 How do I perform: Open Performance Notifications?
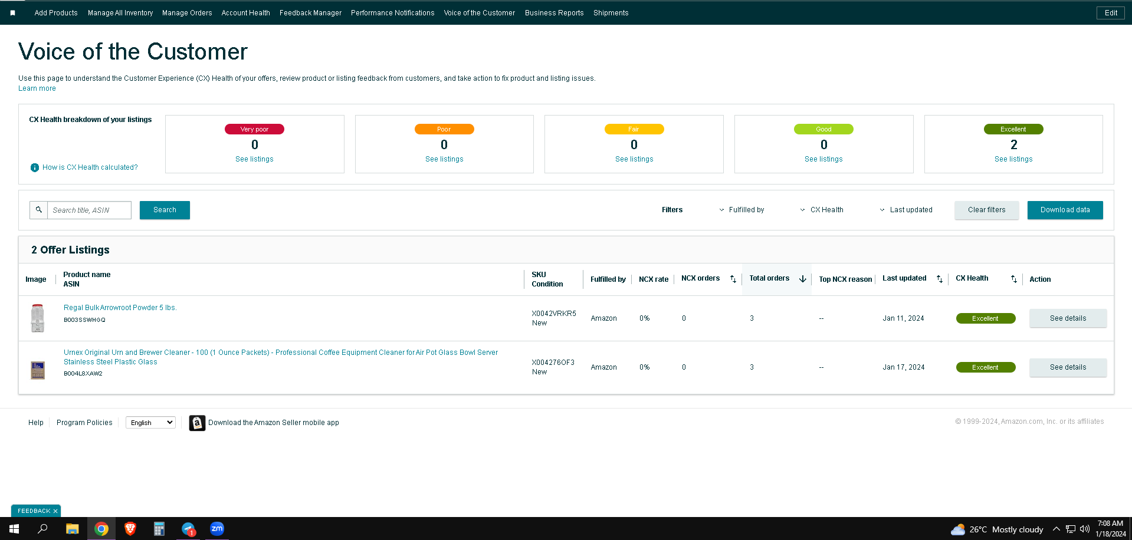point(392,13)
